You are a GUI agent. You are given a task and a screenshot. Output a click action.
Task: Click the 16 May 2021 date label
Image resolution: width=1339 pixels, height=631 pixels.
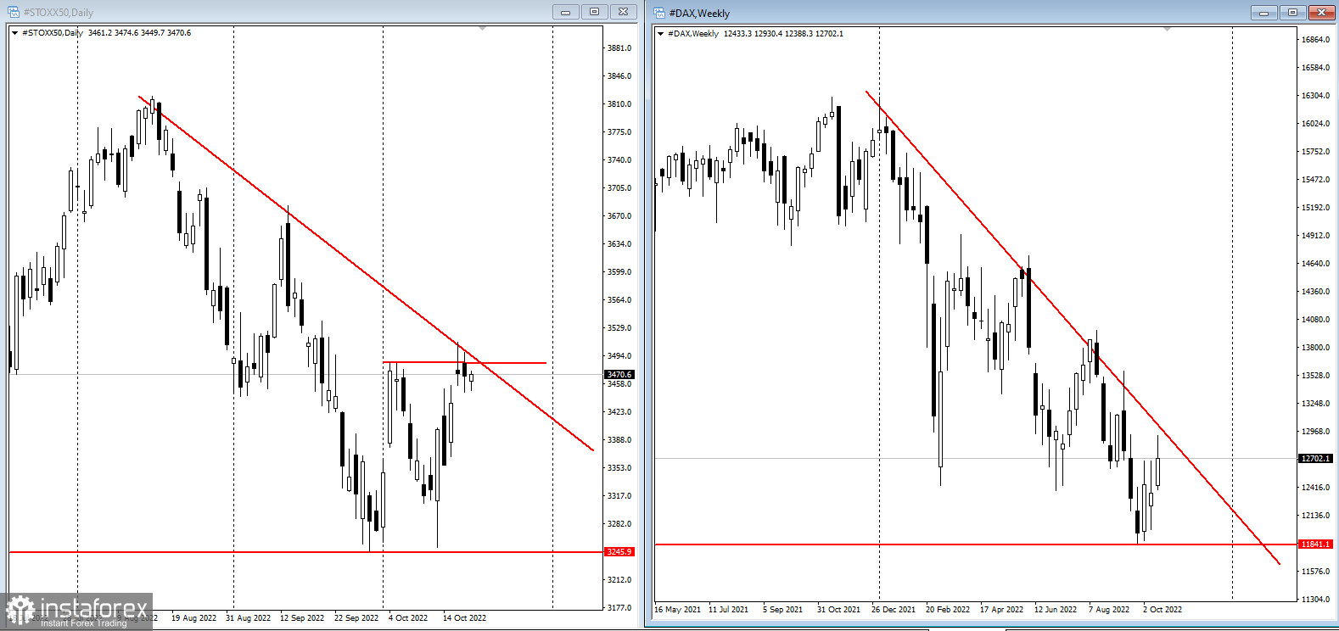pyautogui.click(x=678, y=610)
